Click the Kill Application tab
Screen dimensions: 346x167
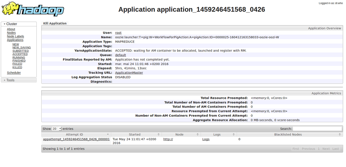pos(55,23)
